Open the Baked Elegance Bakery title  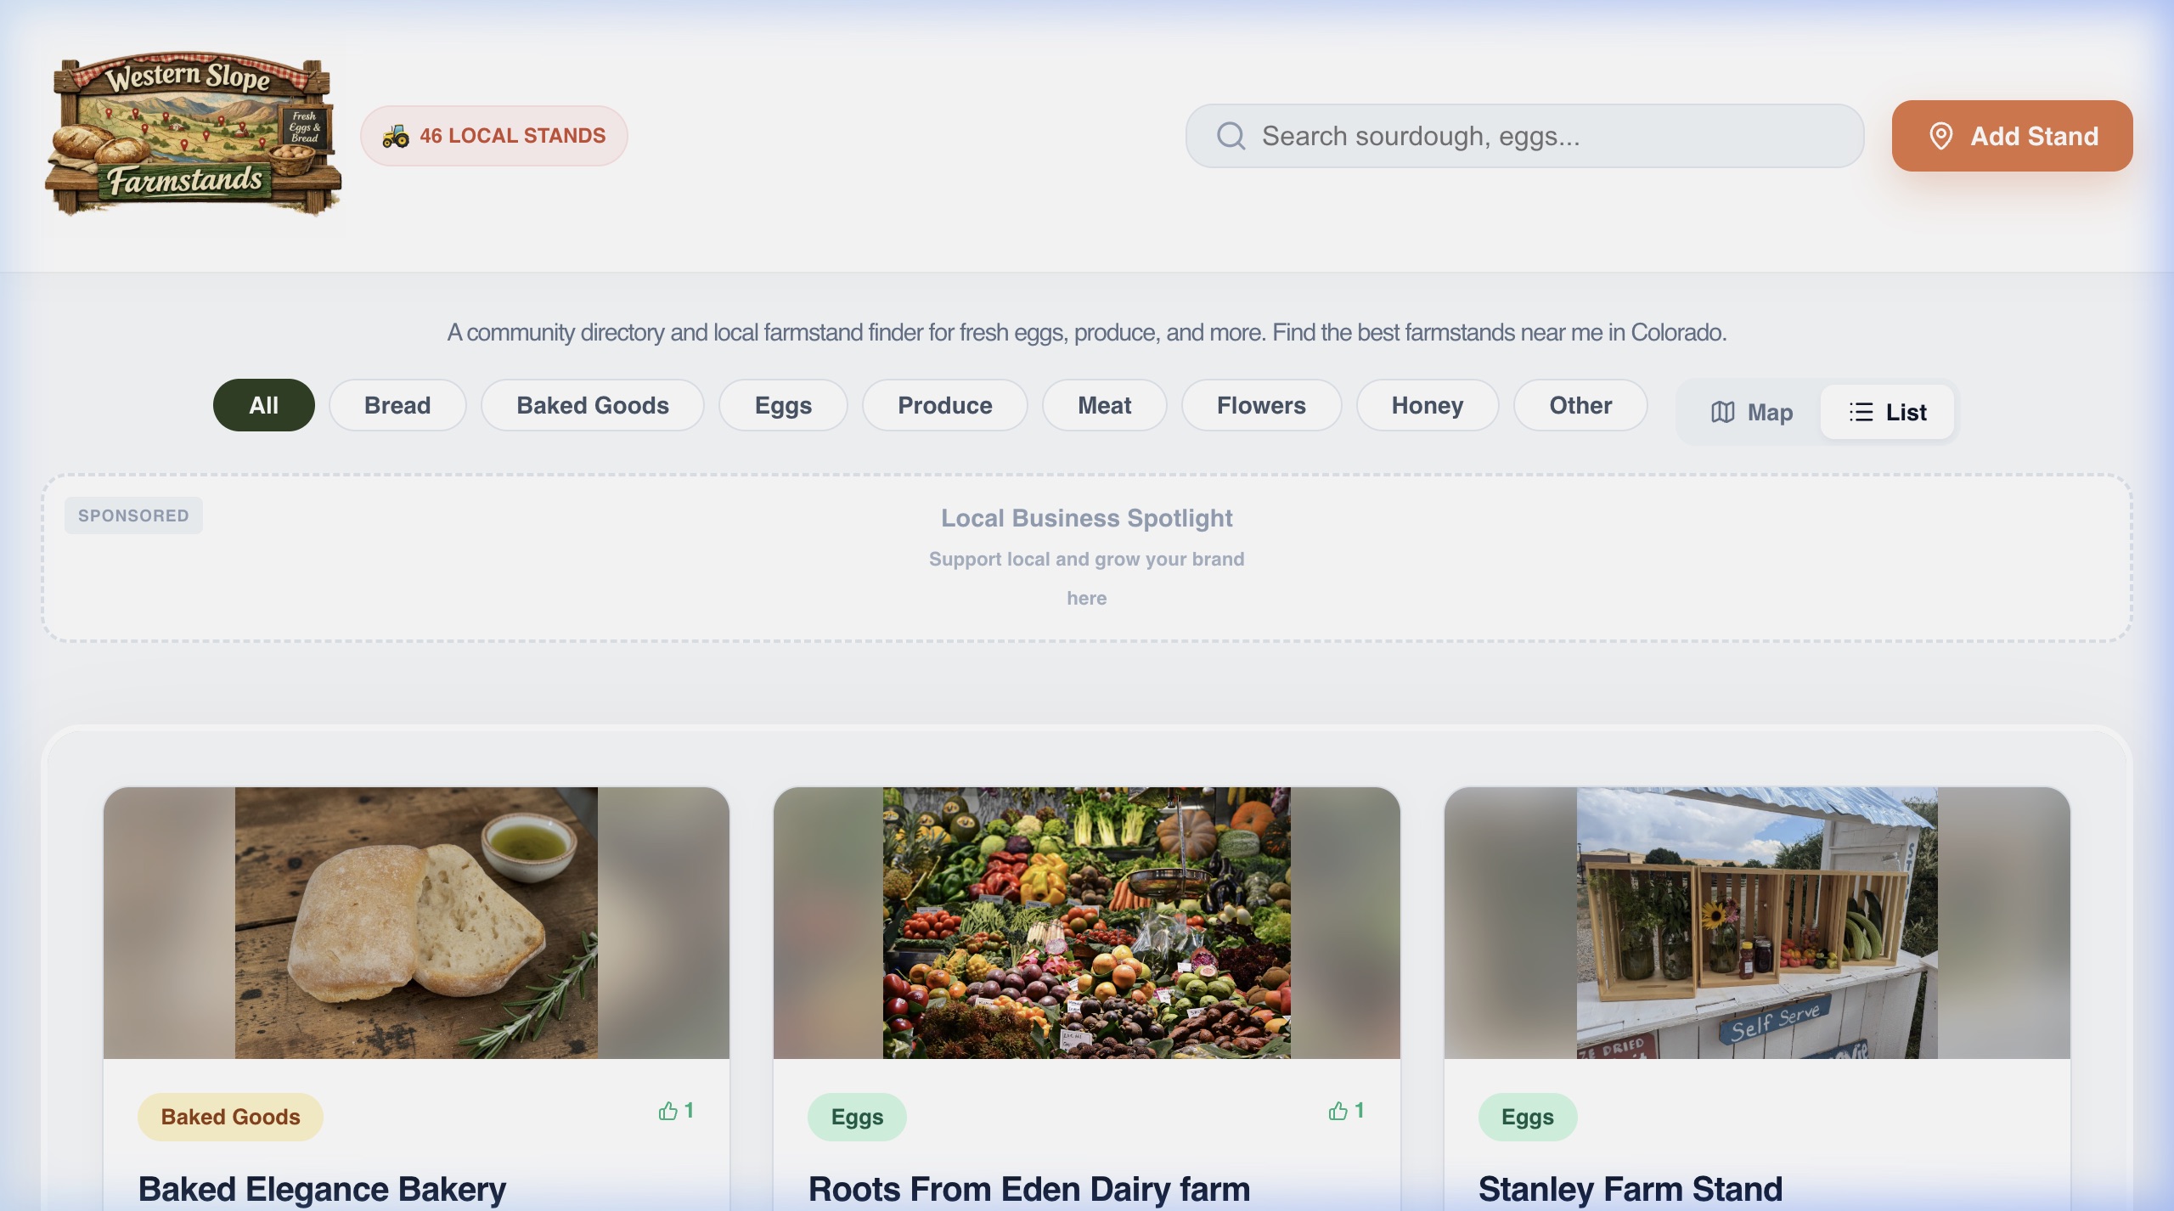(x=322, y=1189)
